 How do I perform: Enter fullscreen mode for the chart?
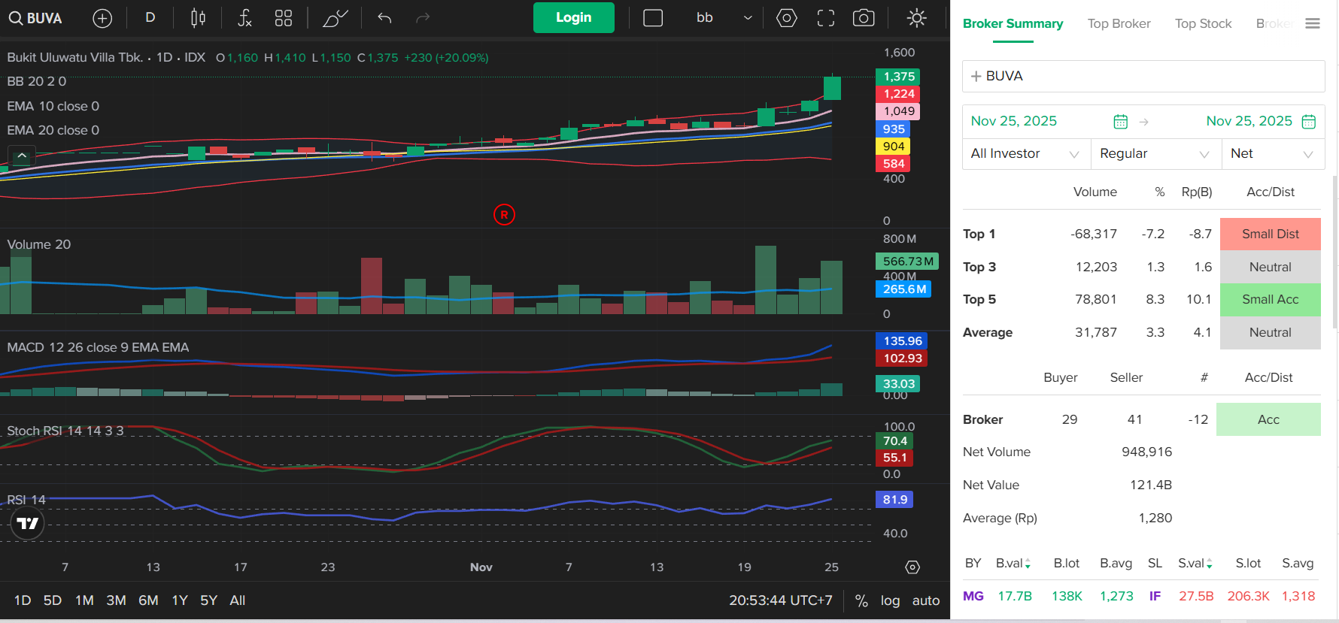tap(826, 18)
